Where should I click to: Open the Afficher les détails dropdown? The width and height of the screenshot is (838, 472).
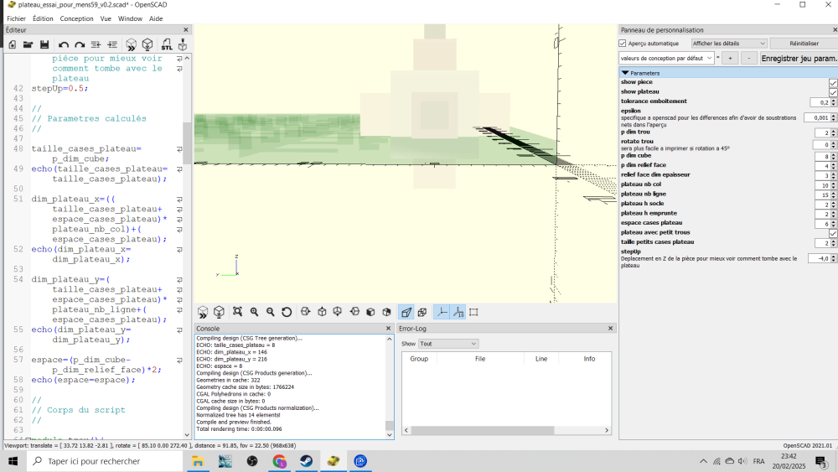click(x=728, y=43)
